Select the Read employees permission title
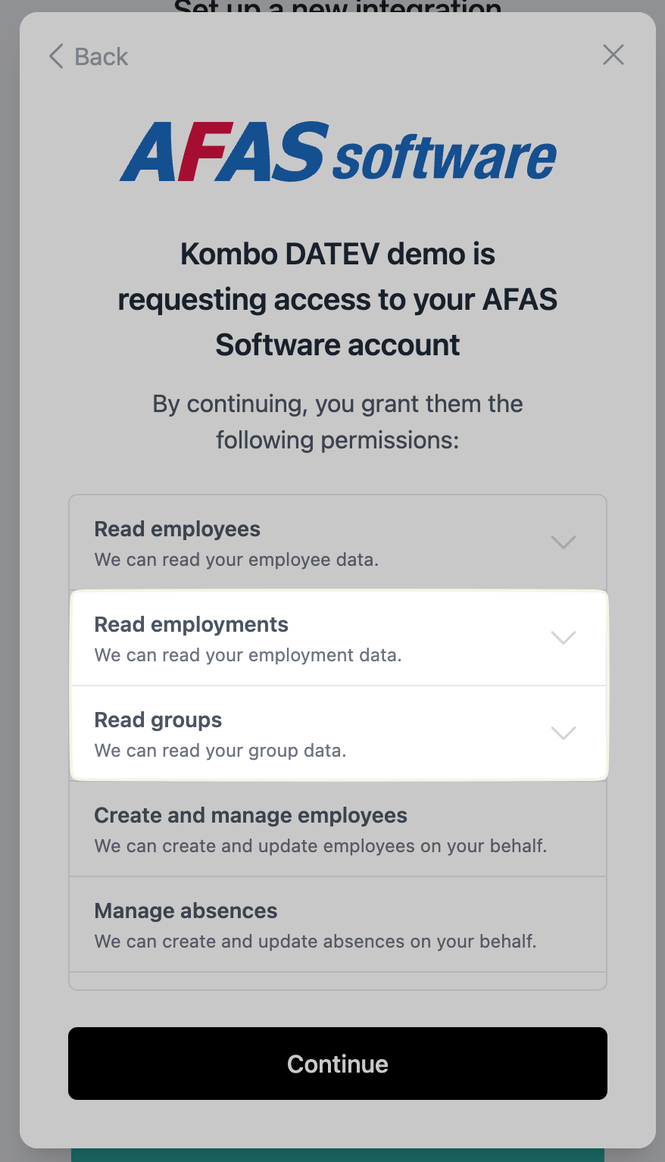The image size is (665, 1162). coord(177,529)
